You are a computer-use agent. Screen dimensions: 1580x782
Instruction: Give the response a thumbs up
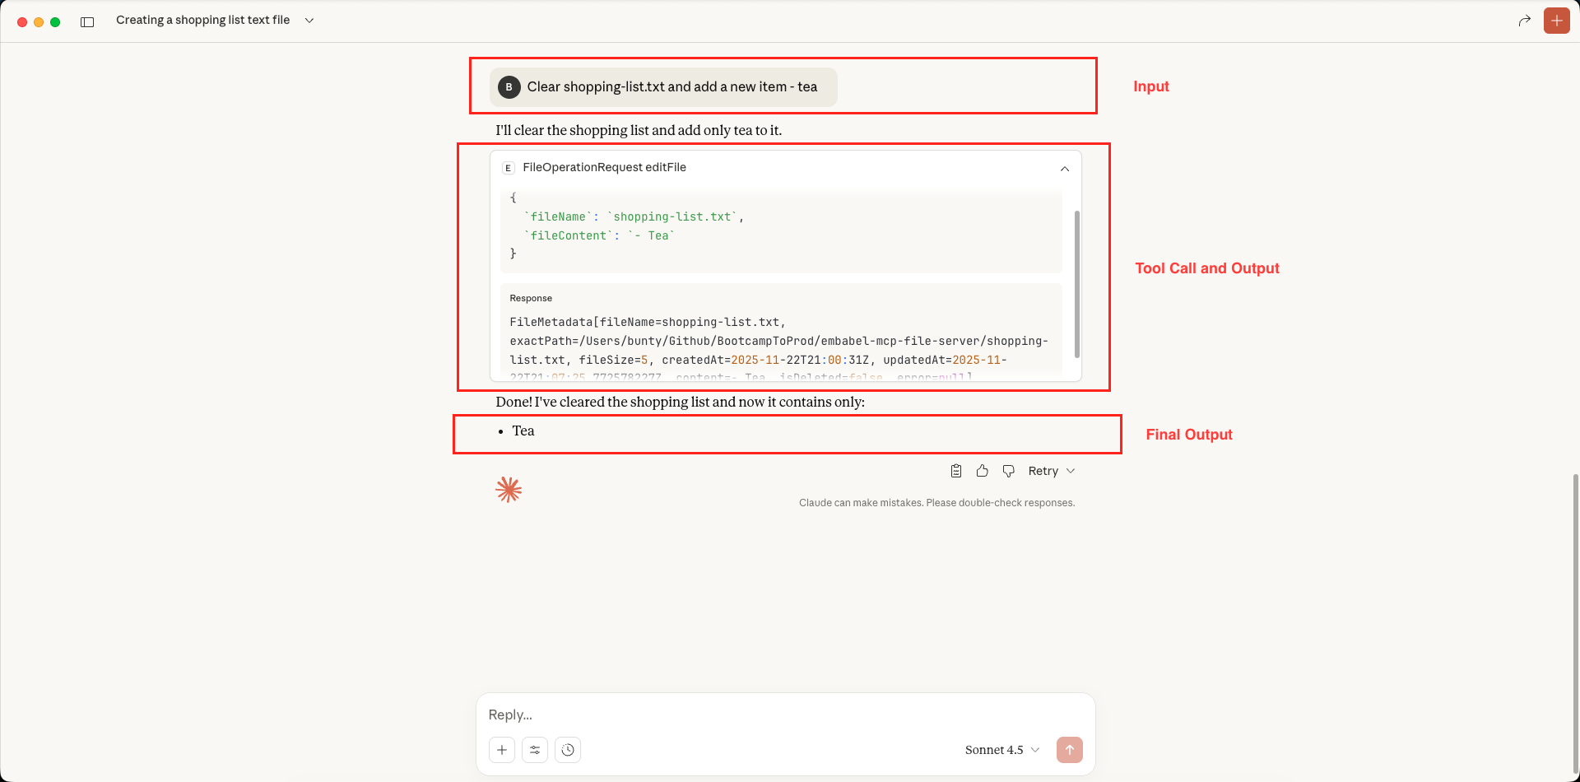coord(982,471)
